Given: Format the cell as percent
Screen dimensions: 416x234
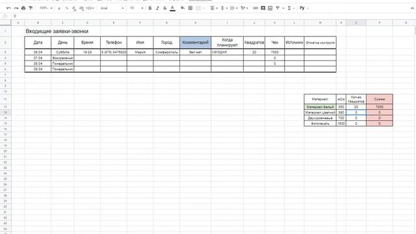Looking at the screenshot, I should (67, 8).
